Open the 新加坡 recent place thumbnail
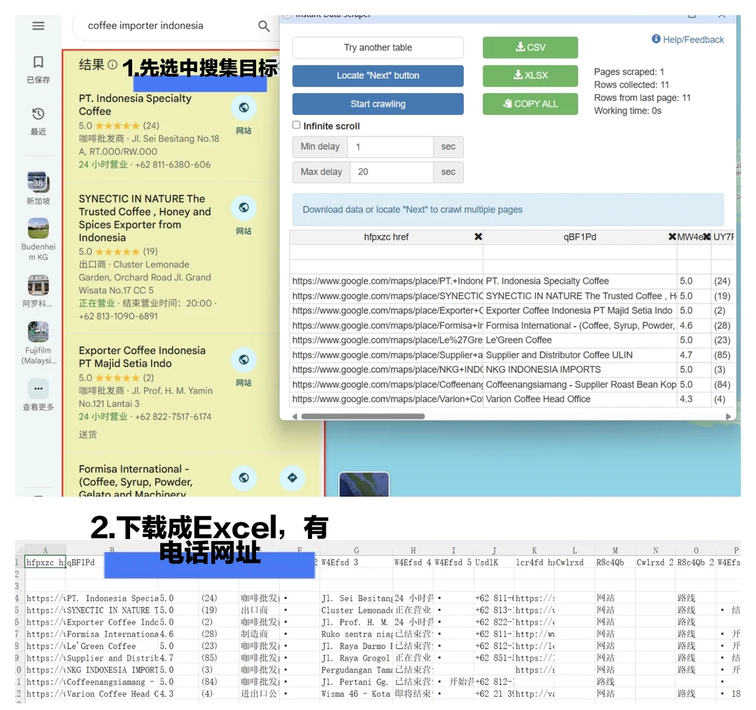The image size is (756, 710). click(x=38, y=183)
